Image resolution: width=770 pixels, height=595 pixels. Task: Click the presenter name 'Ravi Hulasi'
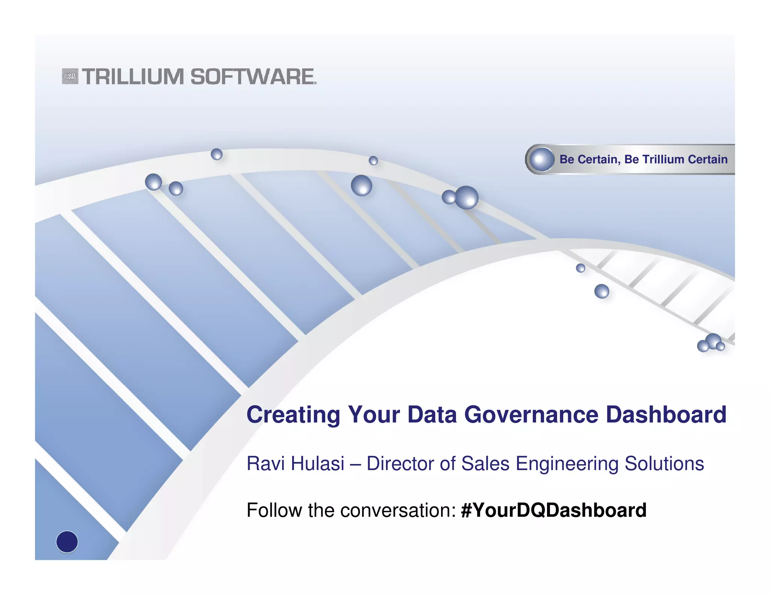296,463
